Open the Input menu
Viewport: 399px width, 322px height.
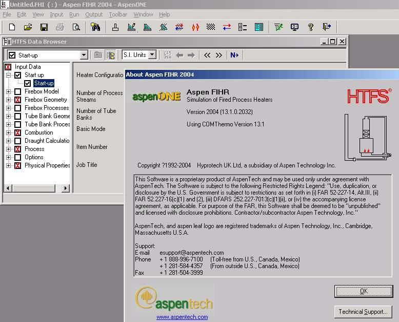(x=56, y=14)
